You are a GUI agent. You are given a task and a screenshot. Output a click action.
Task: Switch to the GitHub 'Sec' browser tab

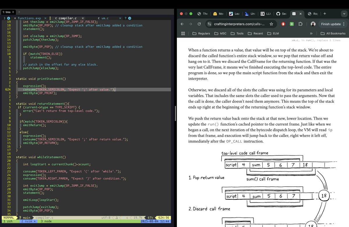(281, 14)
